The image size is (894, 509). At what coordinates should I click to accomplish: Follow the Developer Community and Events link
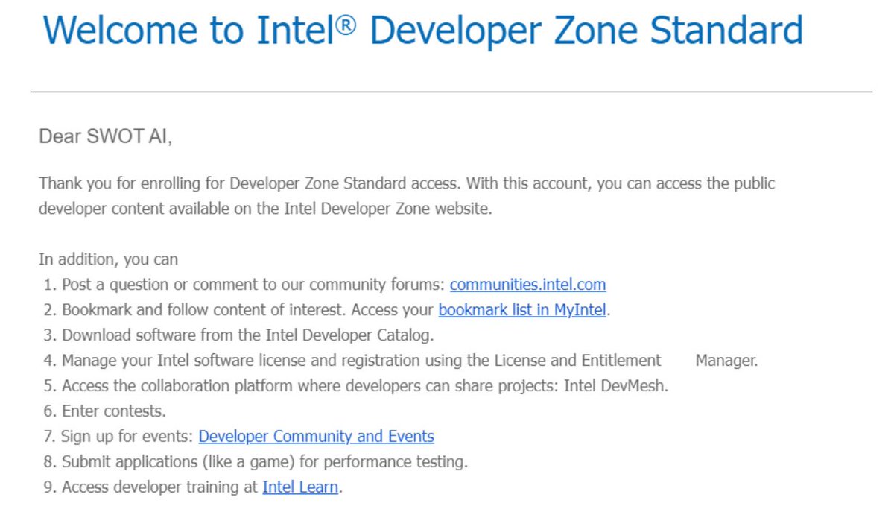pyautogui.click(x=316, y=437)
